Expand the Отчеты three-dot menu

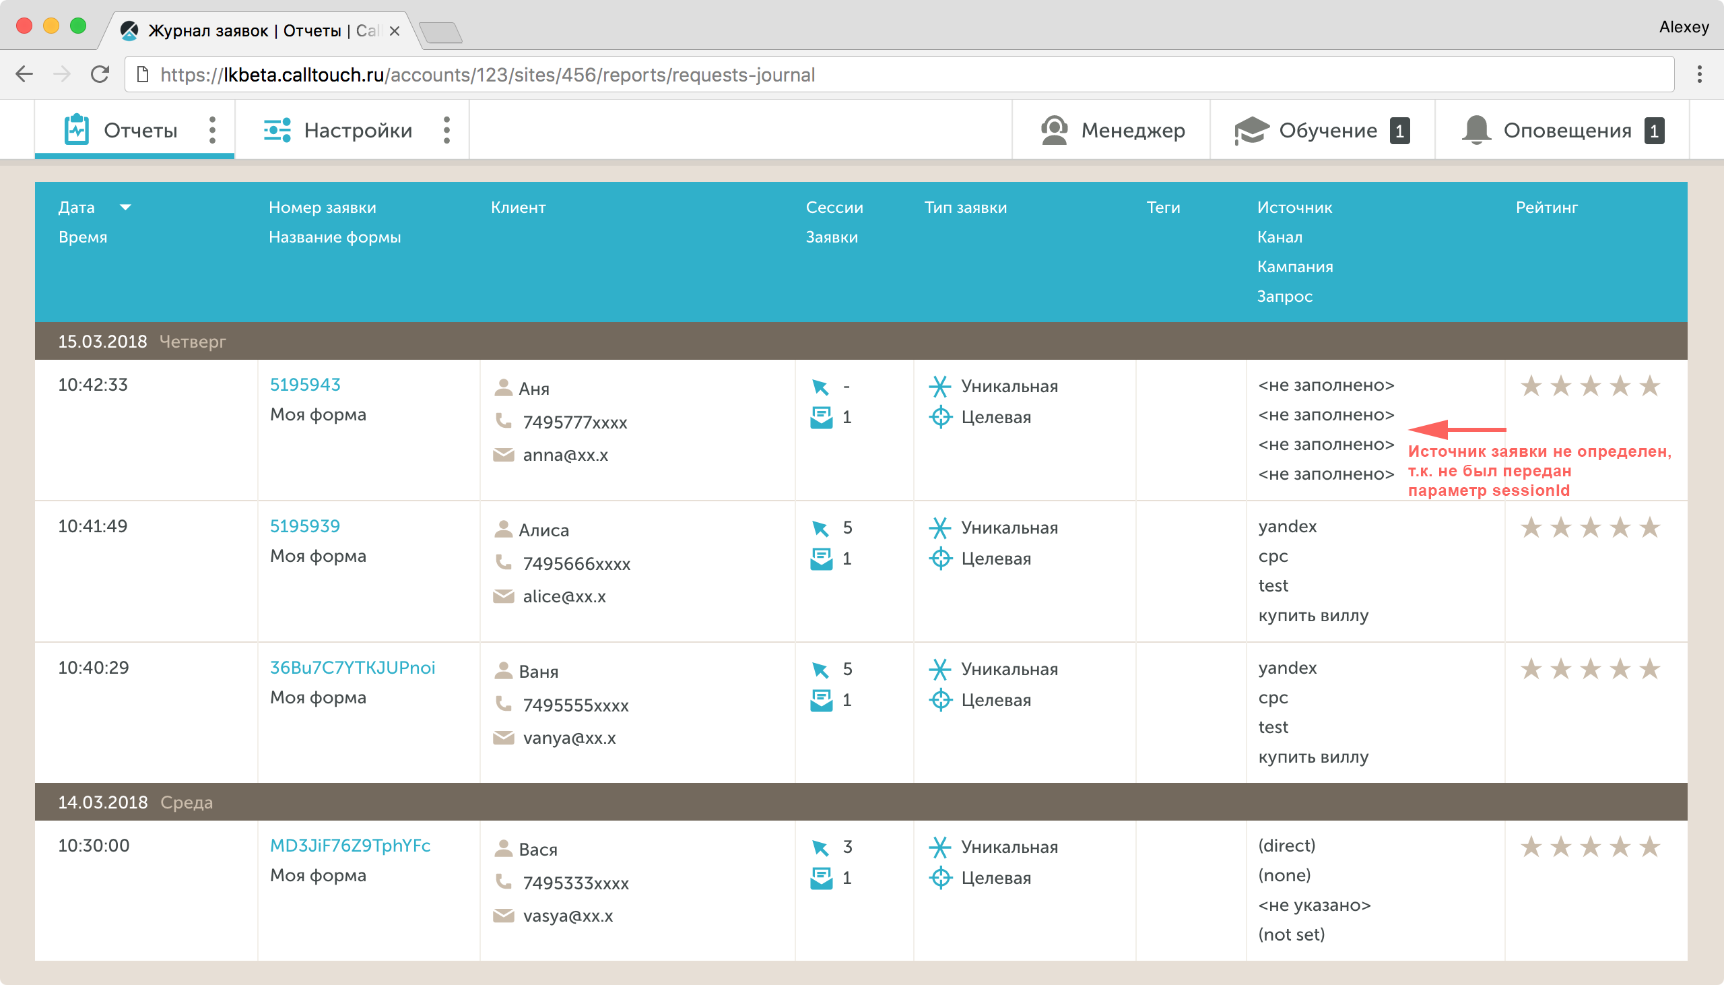coord(212,130)
